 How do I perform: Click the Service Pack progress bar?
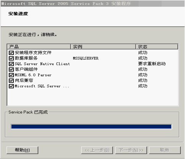point(91,127)
